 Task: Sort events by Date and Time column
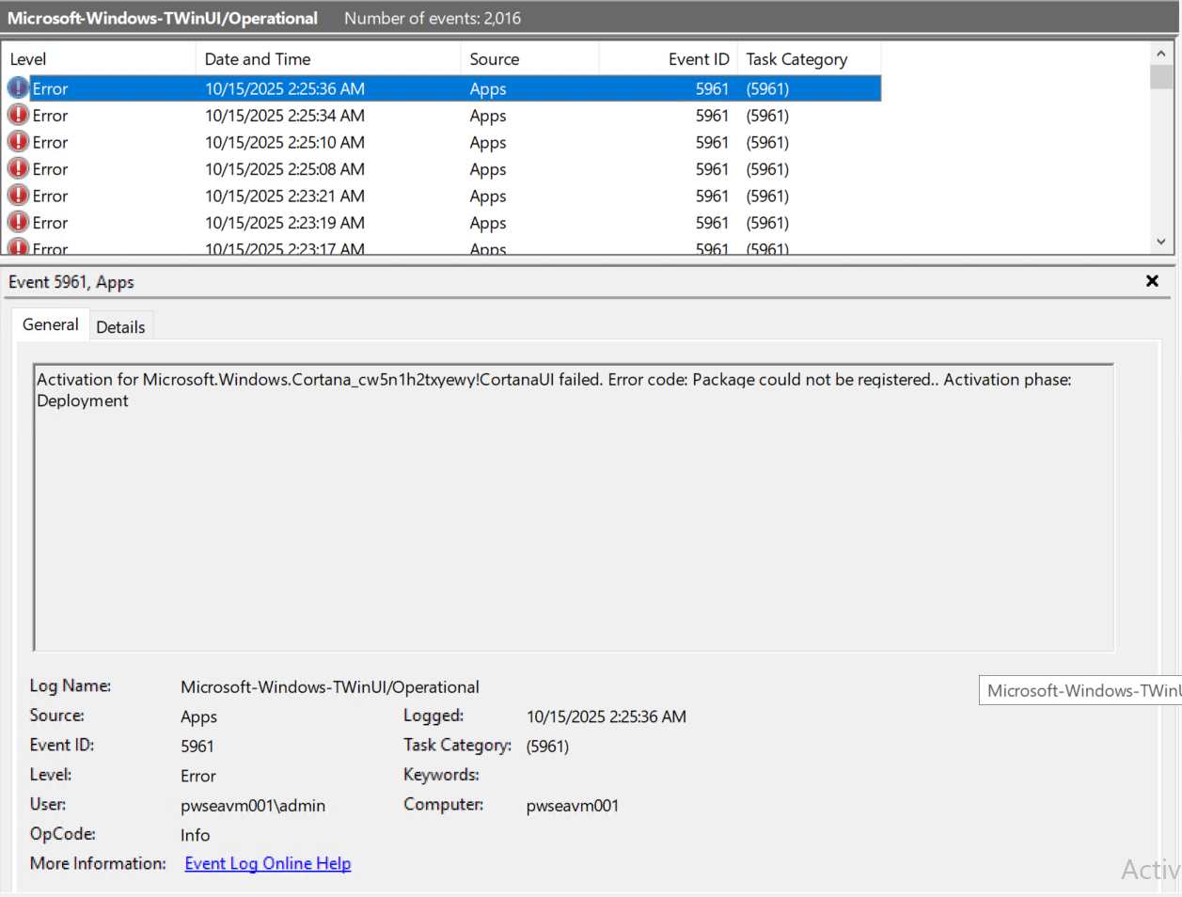point(328,58)
